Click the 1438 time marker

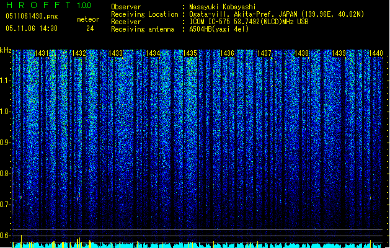[302, 53]
